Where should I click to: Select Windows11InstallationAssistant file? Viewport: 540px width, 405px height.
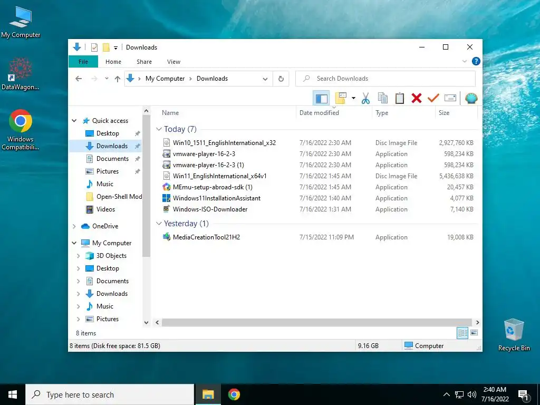[318, 198]
